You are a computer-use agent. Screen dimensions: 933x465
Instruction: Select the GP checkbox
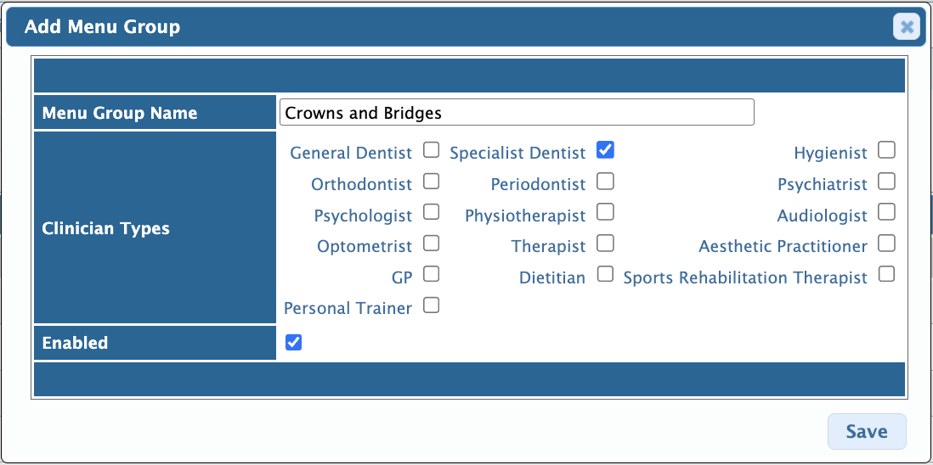point(432,274)
